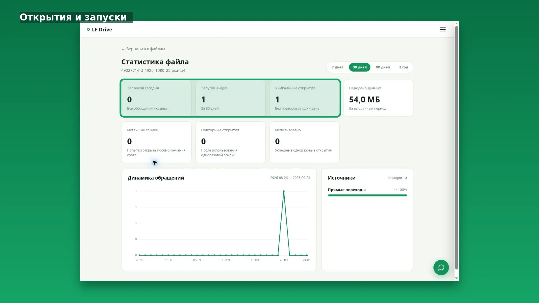
Task: Click the 31.08 axis label
Action: click(168, 260)
